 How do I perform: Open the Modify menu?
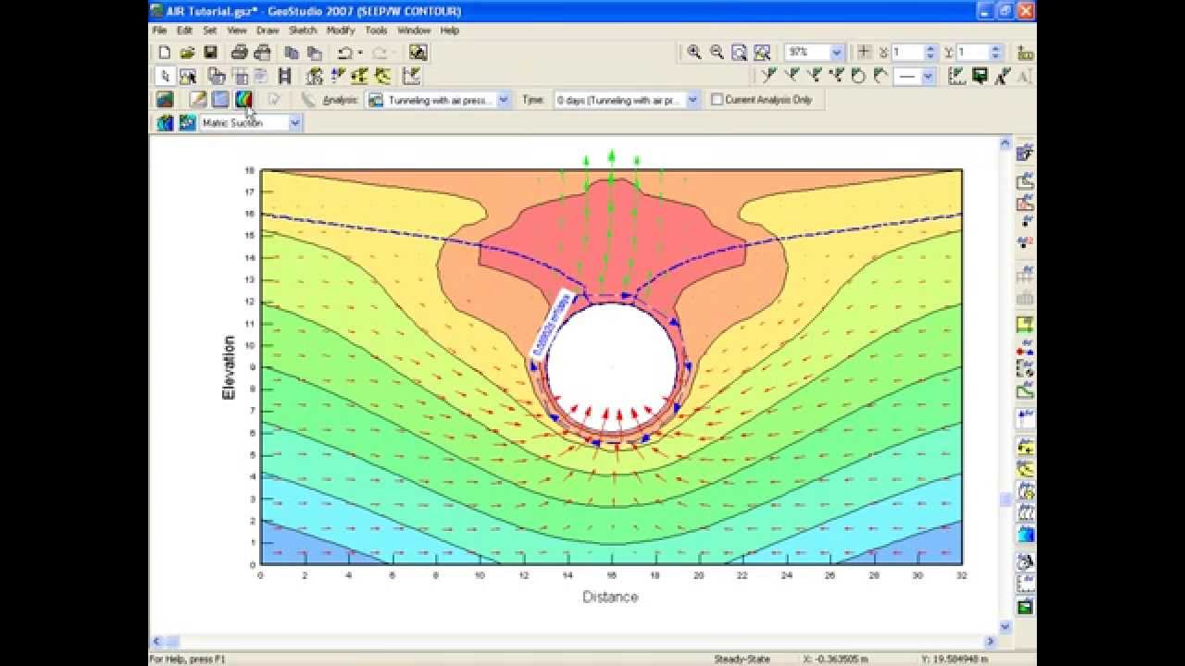click(x=341, y=31)
